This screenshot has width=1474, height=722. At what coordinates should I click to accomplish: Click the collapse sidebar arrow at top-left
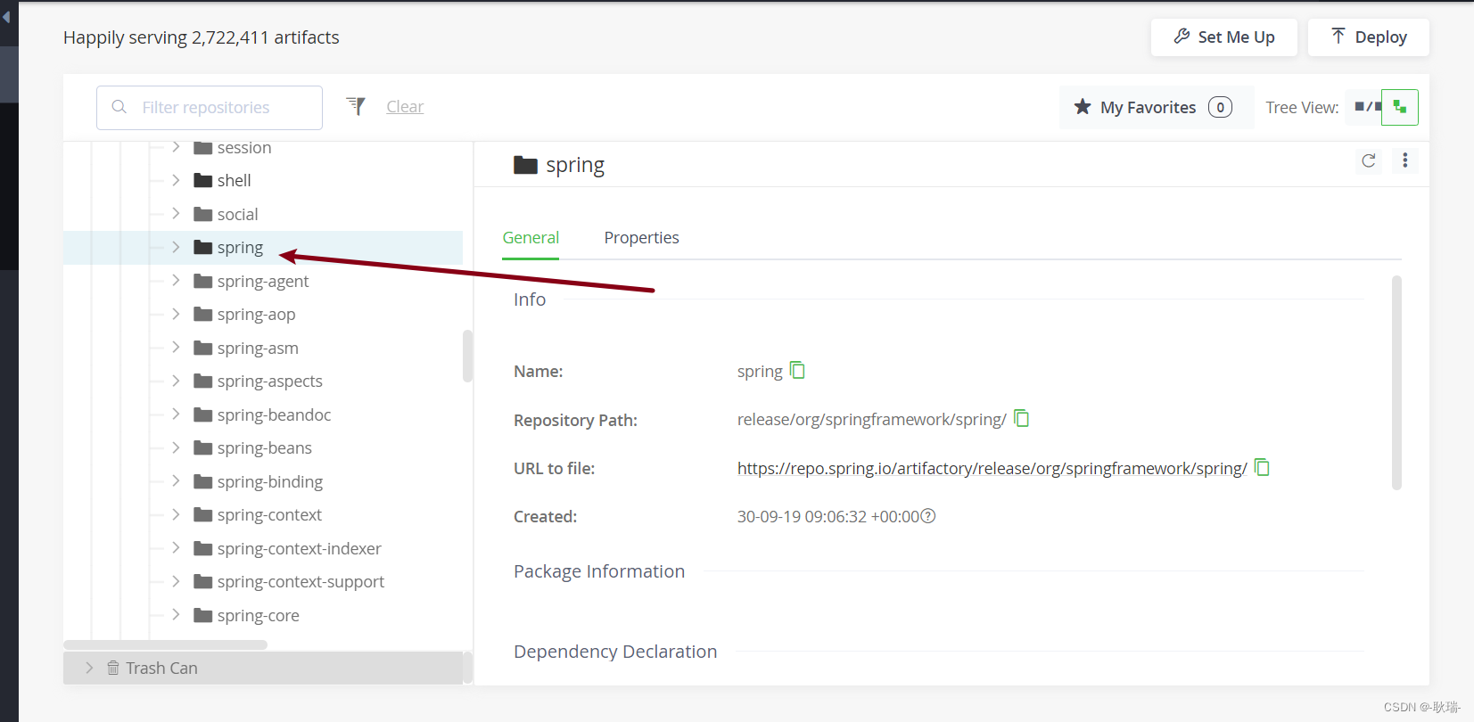pyautogui.click(x=6, y=17)
